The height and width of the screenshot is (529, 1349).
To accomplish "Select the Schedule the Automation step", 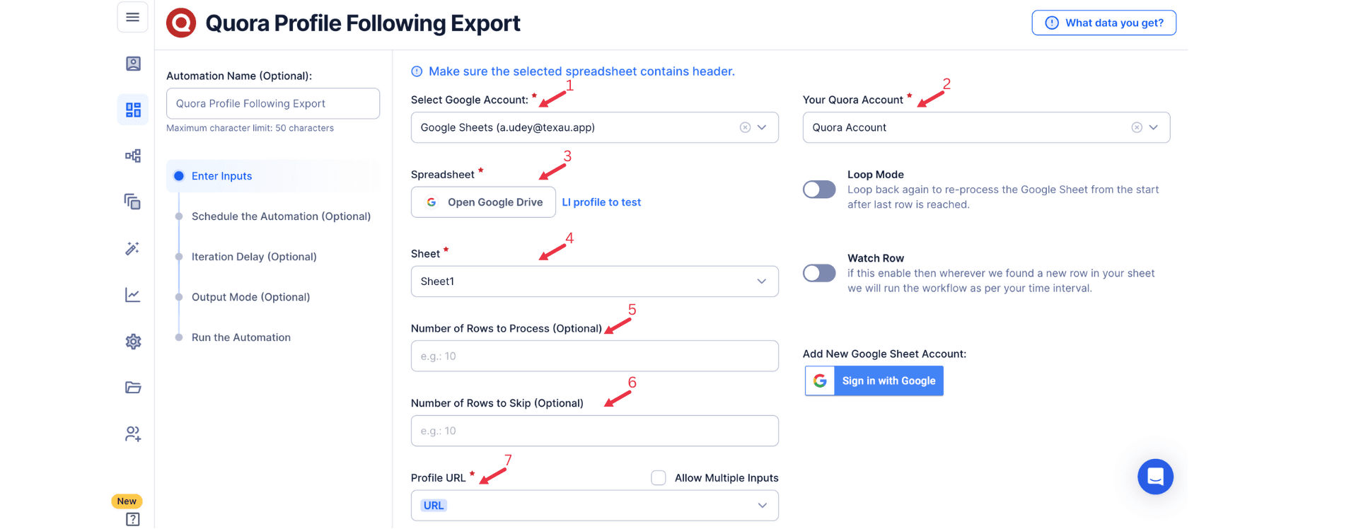I will 281,216.
